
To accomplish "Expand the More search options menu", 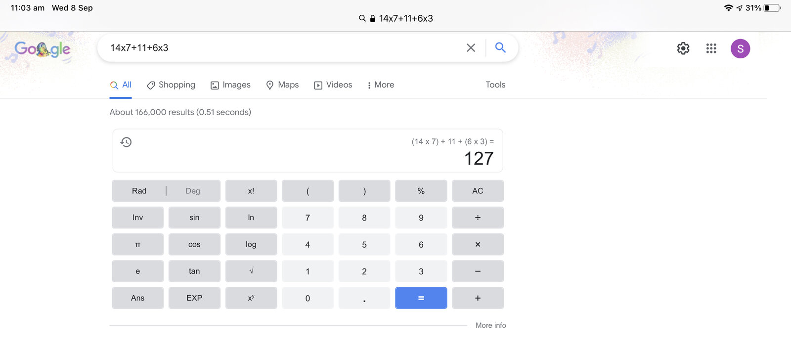I will 380,85.
